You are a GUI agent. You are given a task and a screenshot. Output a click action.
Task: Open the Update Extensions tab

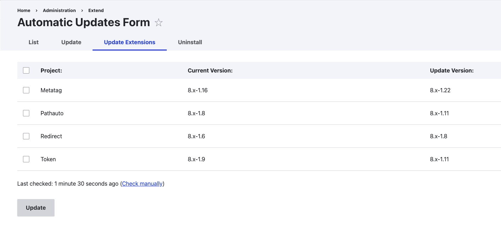click(x=129, y=42)
